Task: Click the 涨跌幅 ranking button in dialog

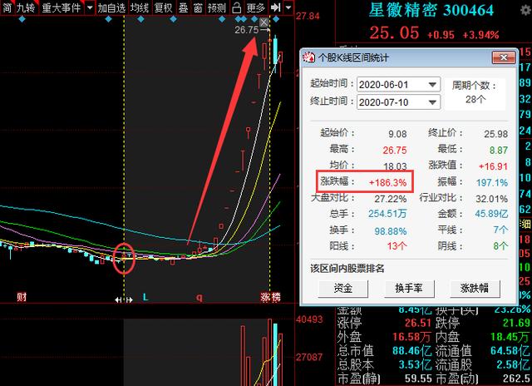Action: click(x=475, y=289)
